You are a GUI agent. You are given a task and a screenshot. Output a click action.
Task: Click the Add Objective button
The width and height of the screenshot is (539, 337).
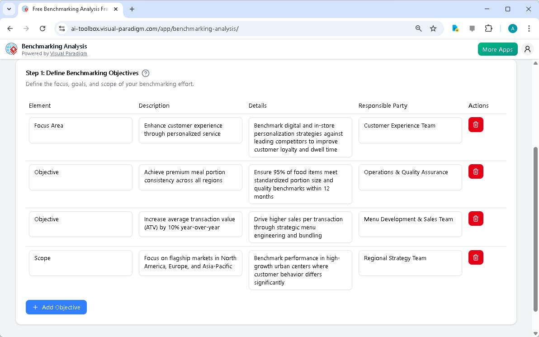click(56, 307)
